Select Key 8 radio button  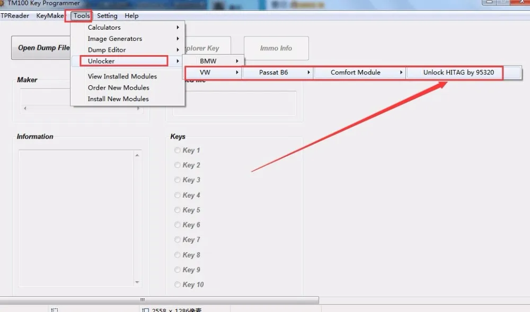[x=177, y=255]
